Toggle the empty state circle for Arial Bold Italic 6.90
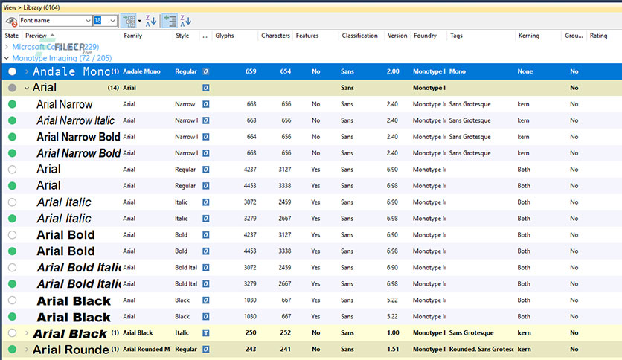The image size is (622, 360). [x=13, y=268]
